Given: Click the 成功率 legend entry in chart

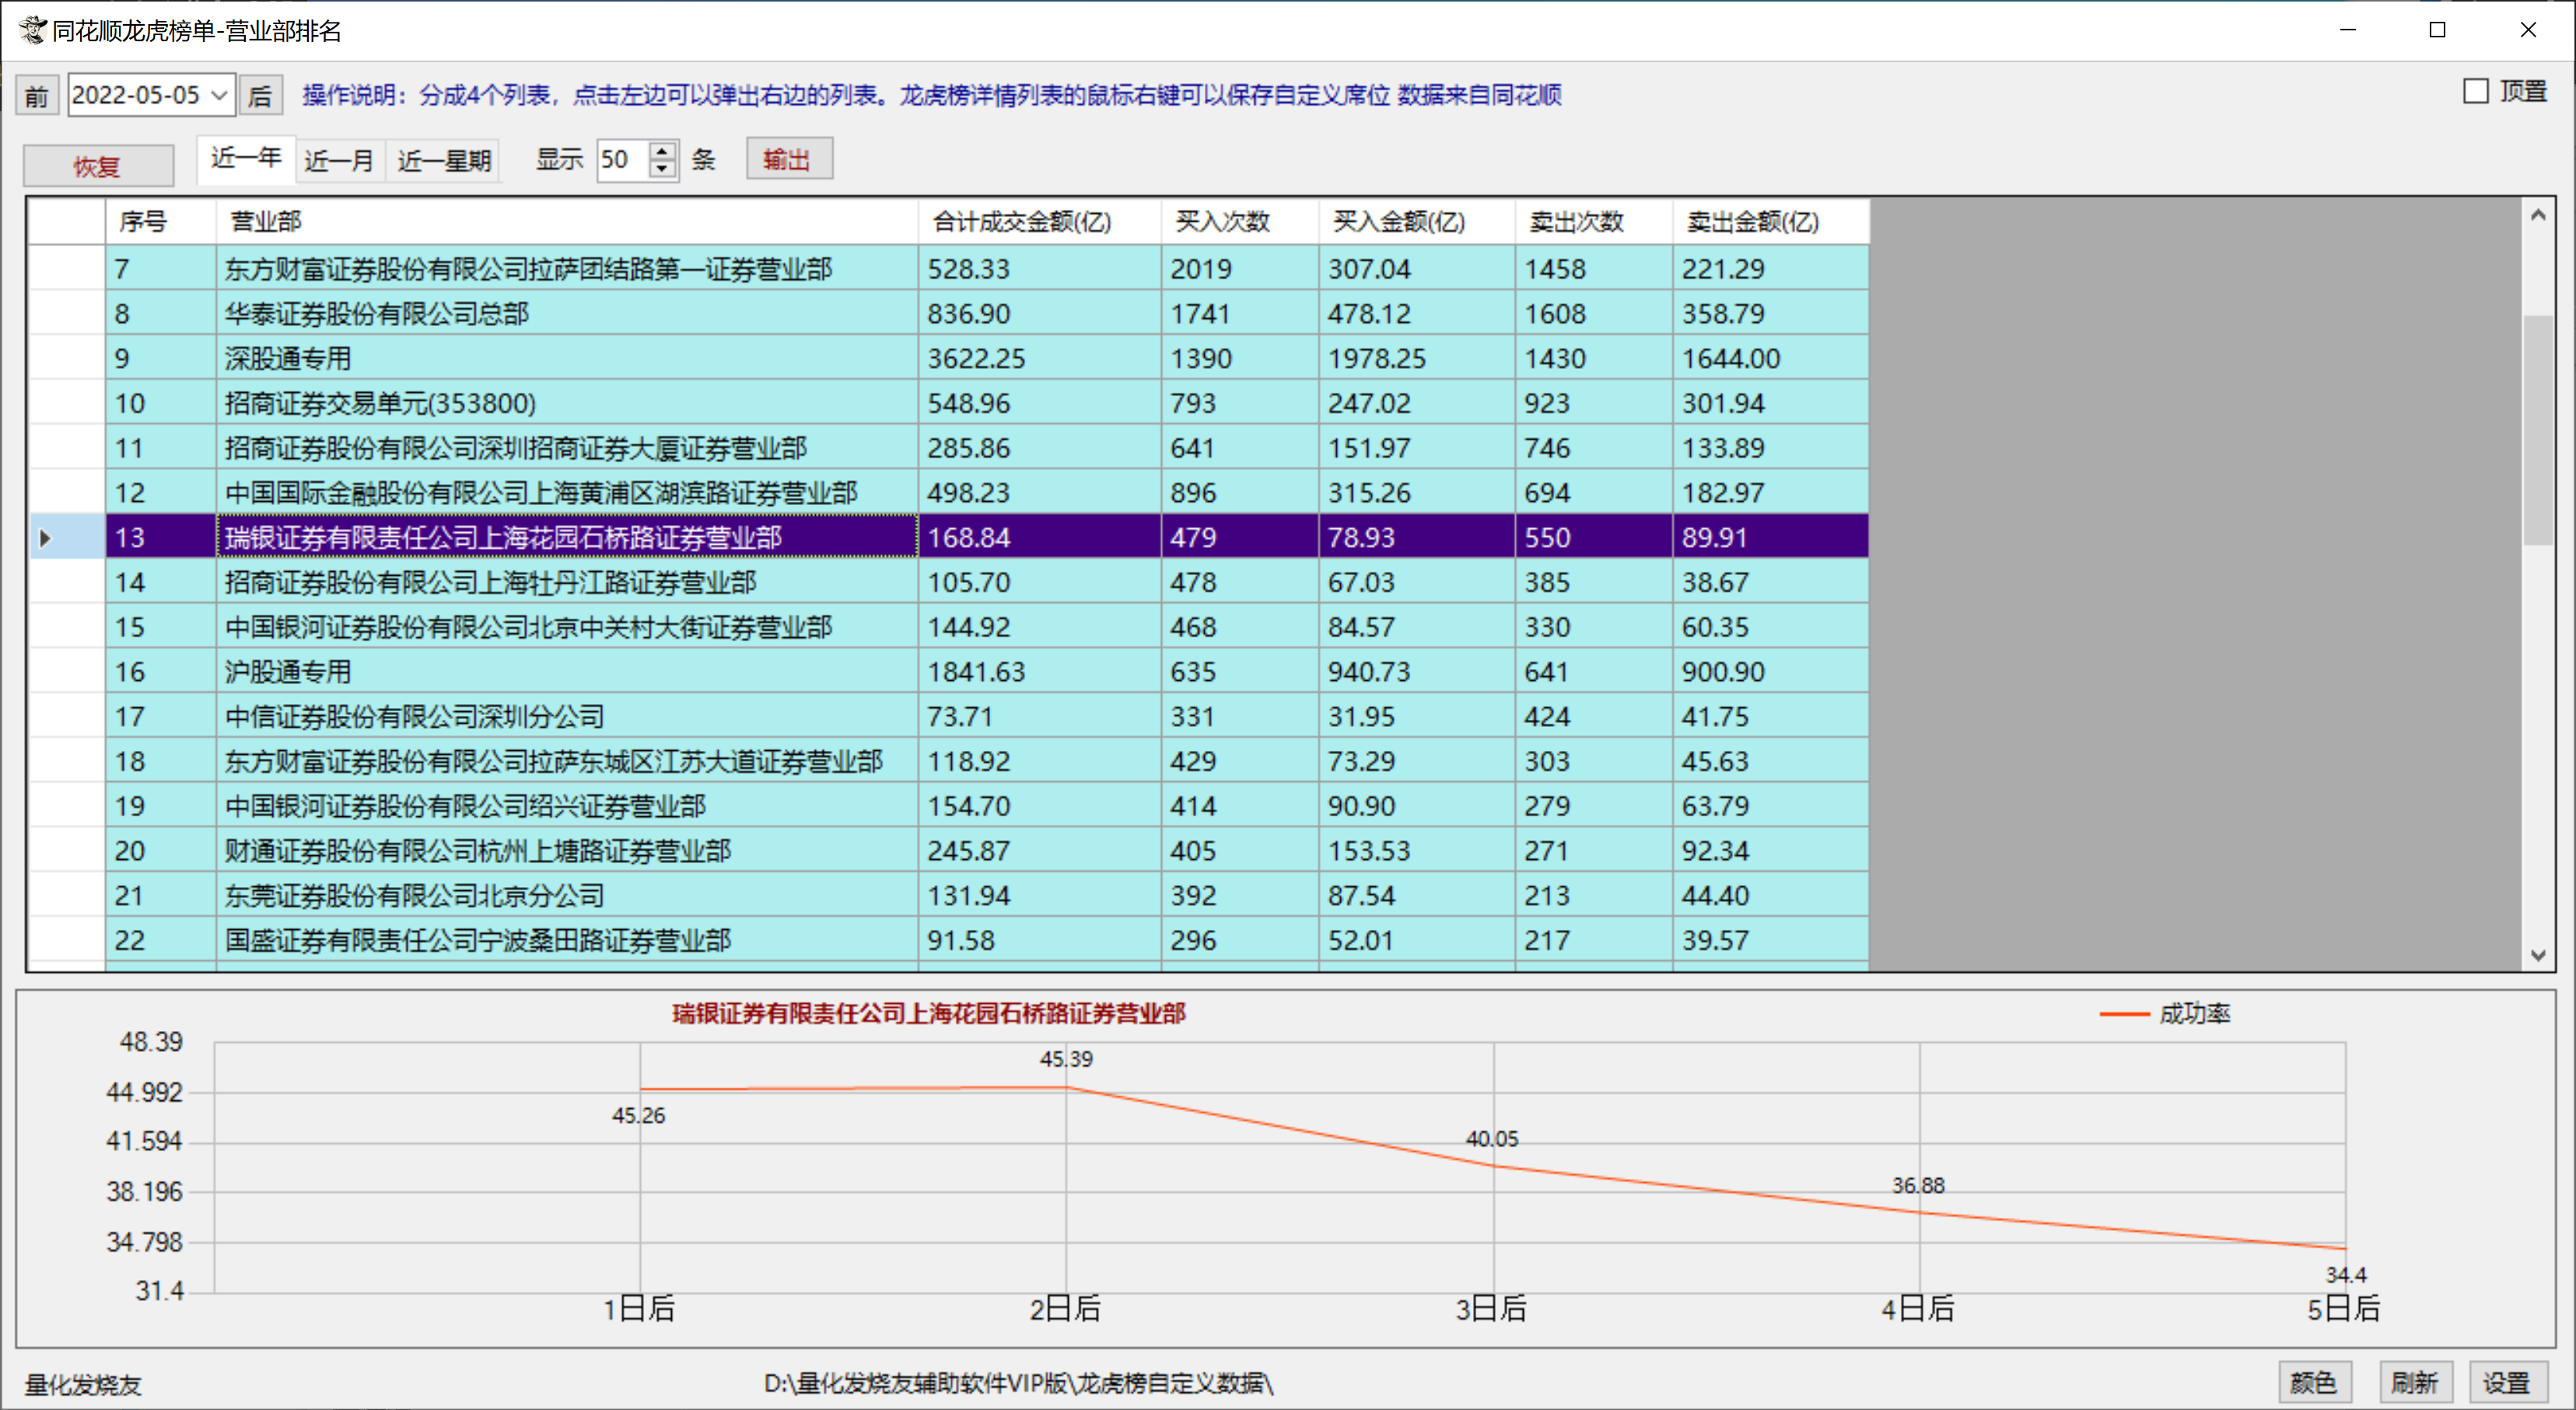Looking at the screenshot, I should [x=2165, y=1014].
